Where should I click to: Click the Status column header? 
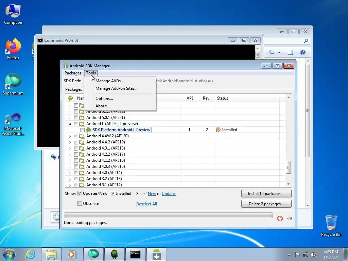tap(247, 98)
